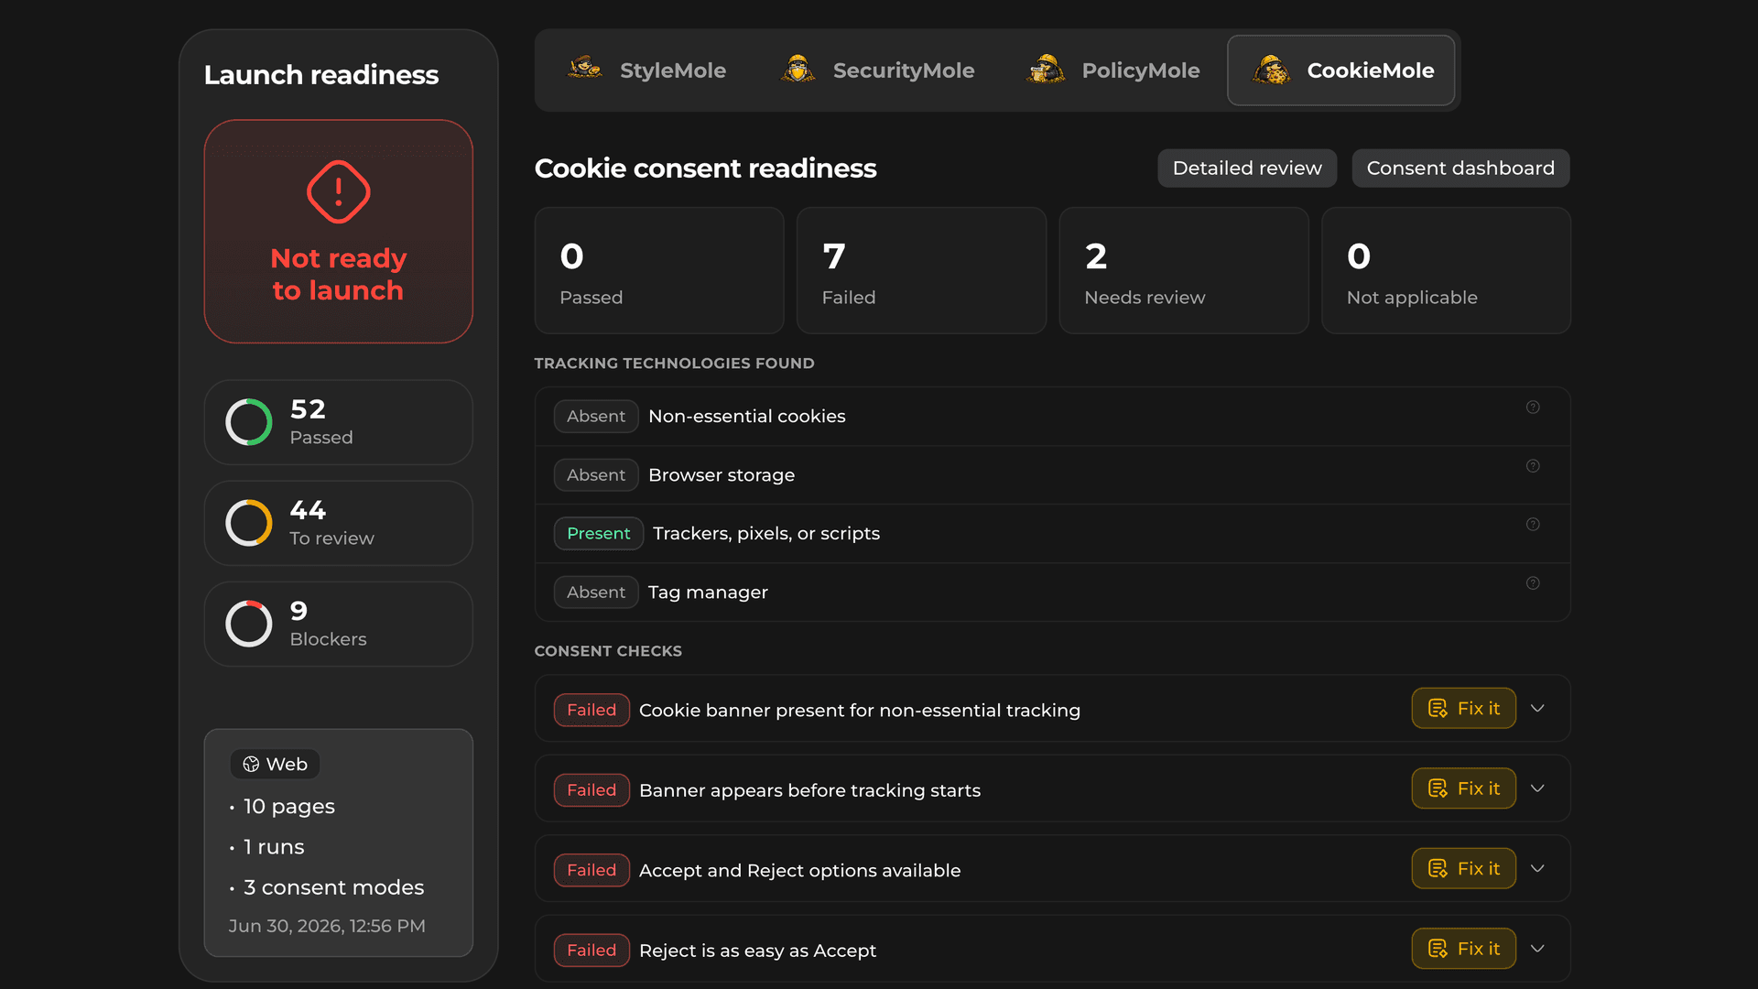Viewport: 1758px width, 989px height.
Task: Click help icon for Trackers, pixels, or scripts
Action: (1533, 525)
